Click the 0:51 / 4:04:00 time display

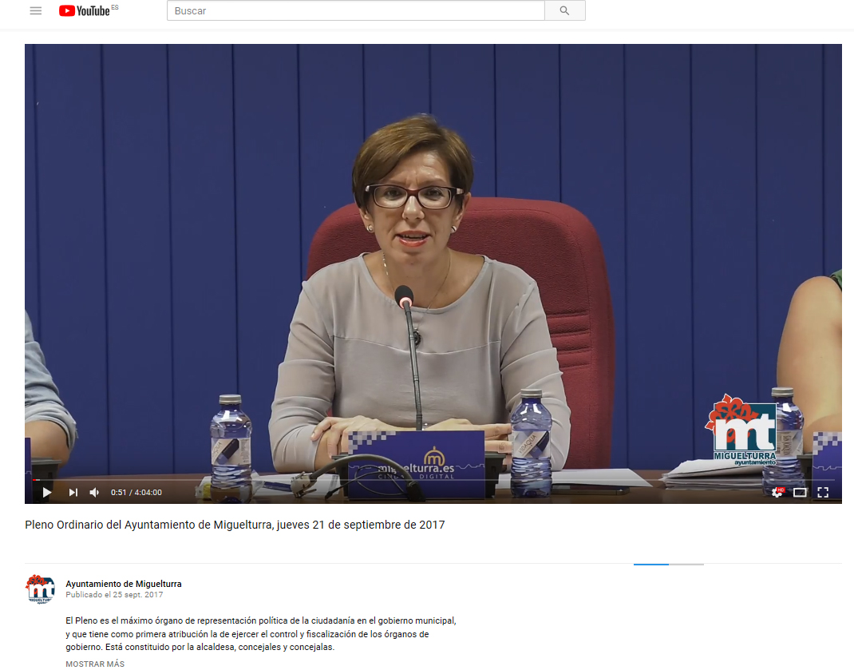point(136,492)
